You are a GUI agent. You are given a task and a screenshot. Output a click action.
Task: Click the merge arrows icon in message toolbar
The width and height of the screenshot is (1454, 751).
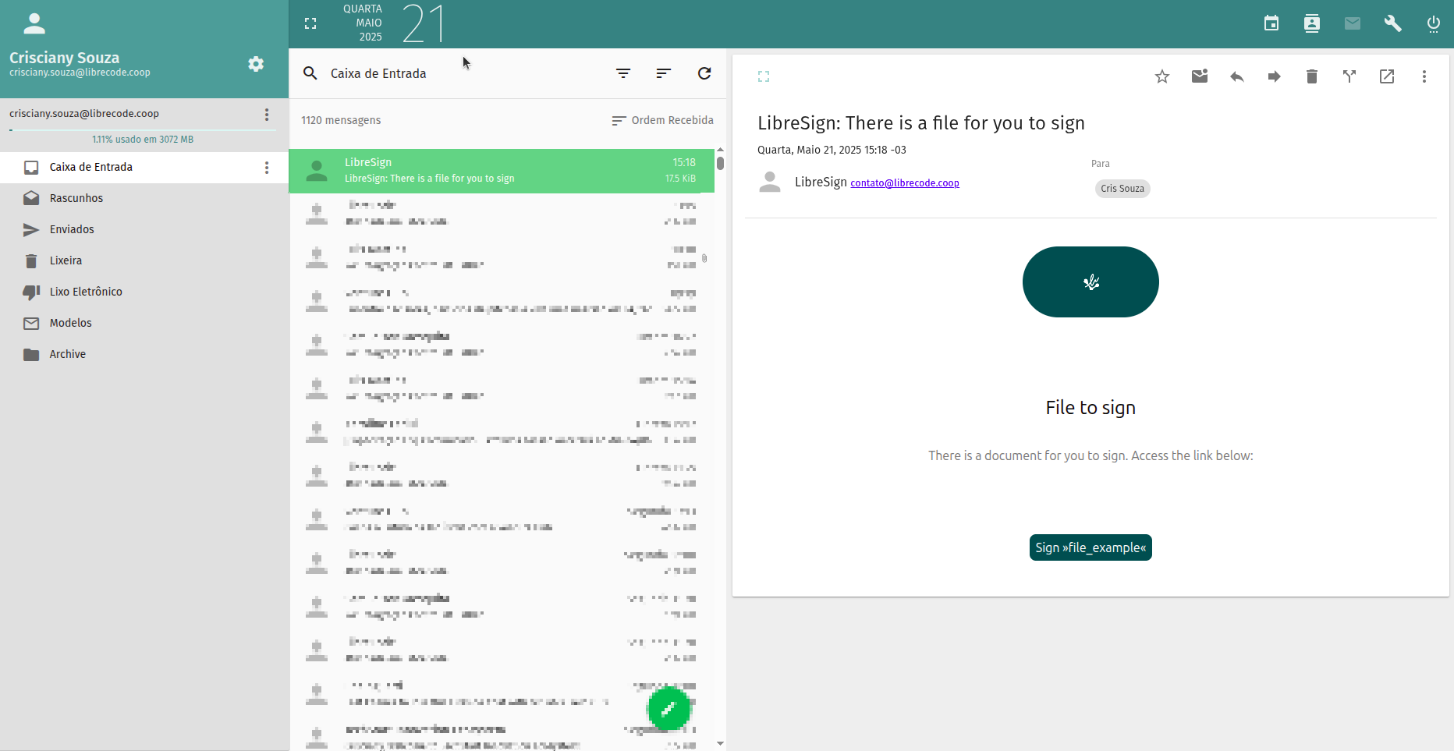[x=1349, y=76]
